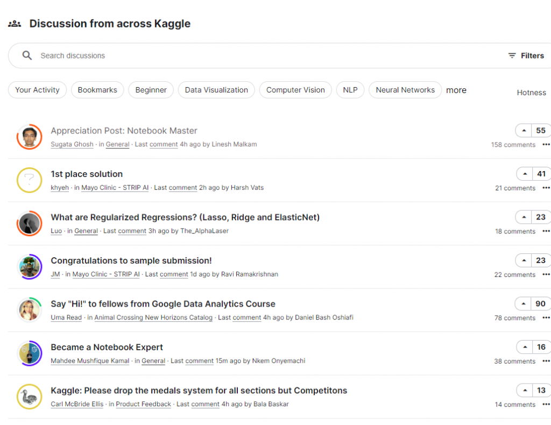
Task: Select the Bookmarks tab
Action: pyautogui.click(x=97, y=90)
